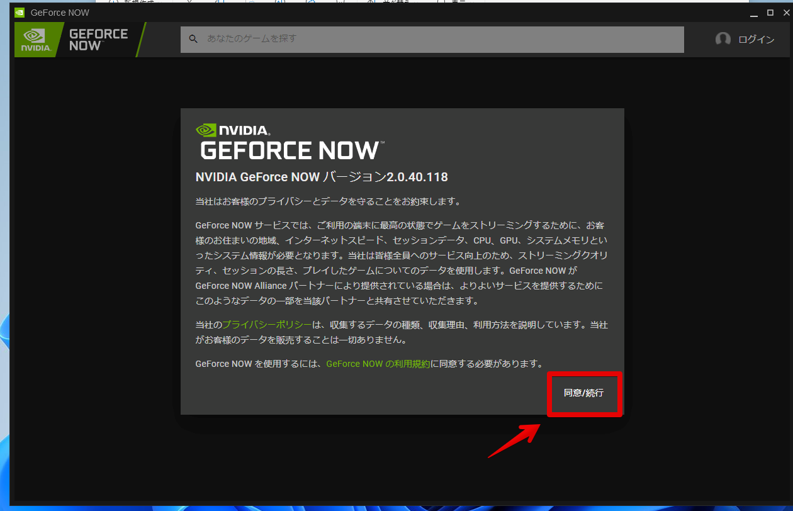Open the GeForce NOW の利用規約 link

(x=378, y=364)
